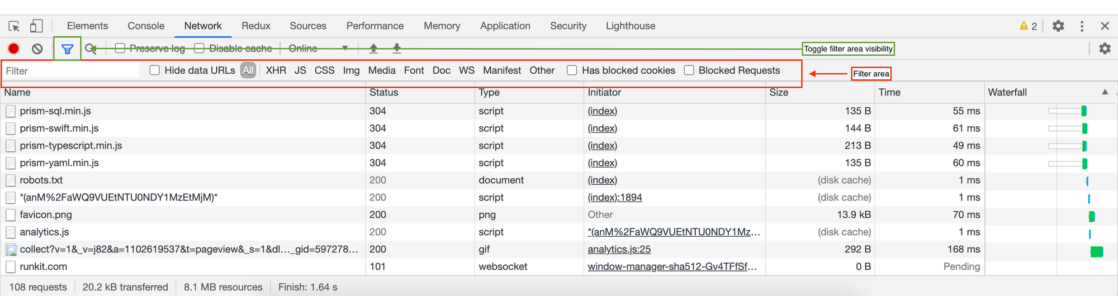Toggle the filter funnel icon
This screenshot has width=1118, height=296.
[x=67, y=49]
